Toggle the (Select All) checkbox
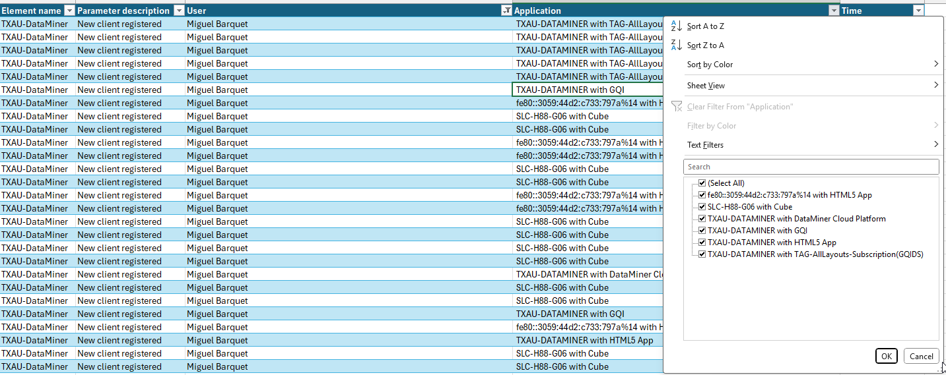The width and height of the screenshot is (946, 375). click(702, 183)
